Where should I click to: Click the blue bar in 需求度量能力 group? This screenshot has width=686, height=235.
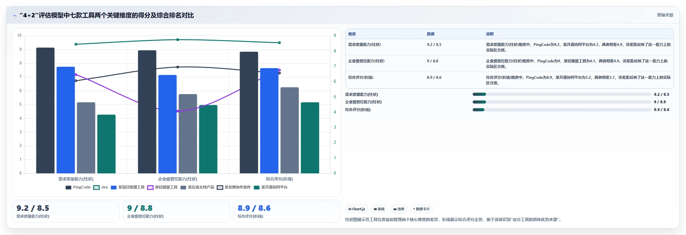pos(66,120)
